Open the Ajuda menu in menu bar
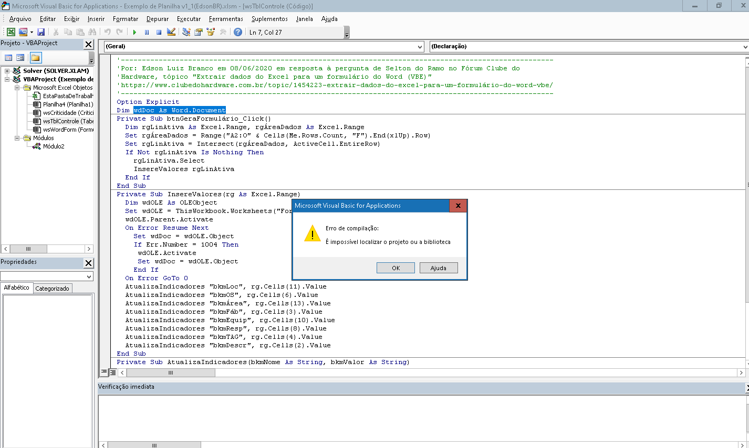The image size is (749, 448). point(329,19)
